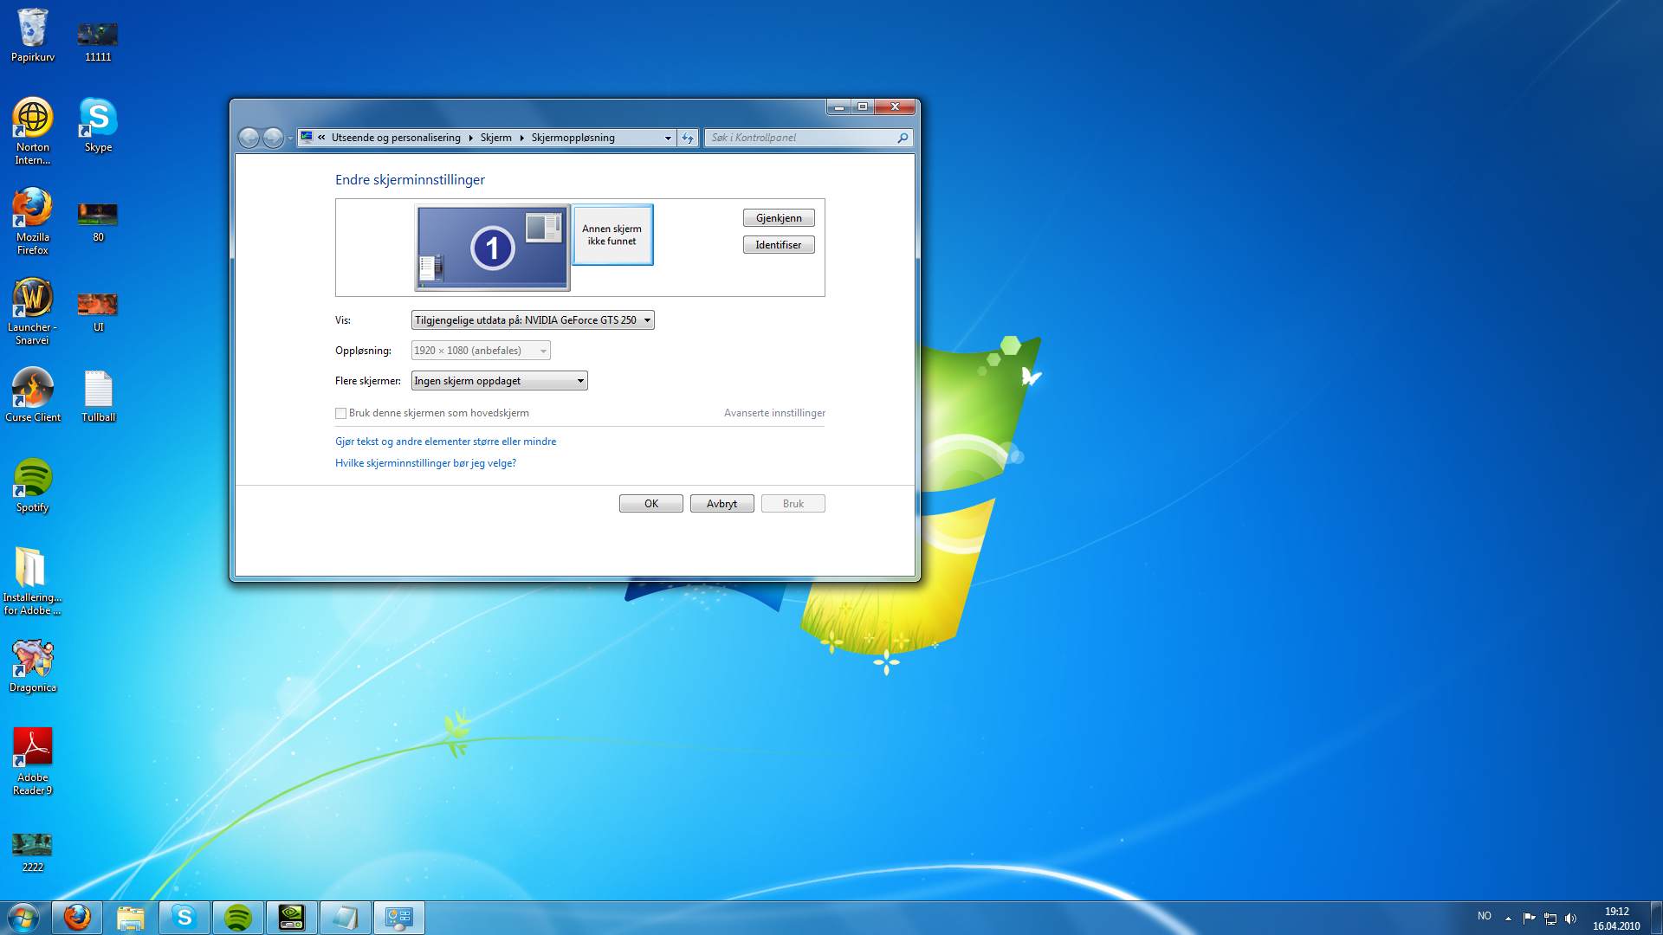The image size is (1663, 935).
Task: Select the Adobe Reader 9 desktop shortcut
Action: click(33, 761)
